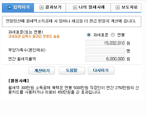Image resolution: width=147 pixels, height=116 pixels.
Task: Switch to the 입력하기 tab
Action: [x=18, y=8]
